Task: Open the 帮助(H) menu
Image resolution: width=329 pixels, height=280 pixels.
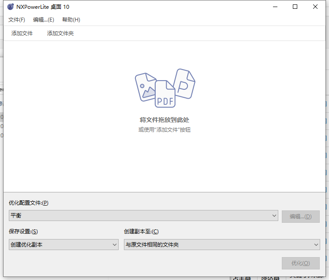Action: click(x=71, y=20)
